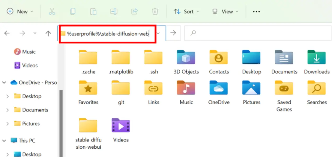Select Documents in navigation pane
Screen dimensions: 332x157
point(31,110)
